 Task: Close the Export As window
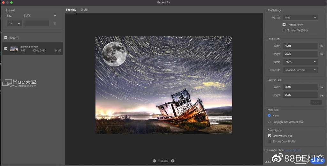pos(3,3)
